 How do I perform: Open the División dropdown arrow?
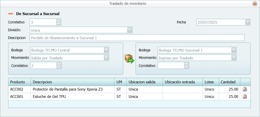pos(129,30)
